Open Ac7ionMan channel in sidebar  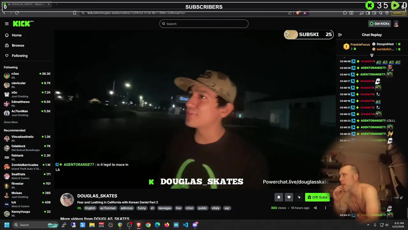point(27,113)
